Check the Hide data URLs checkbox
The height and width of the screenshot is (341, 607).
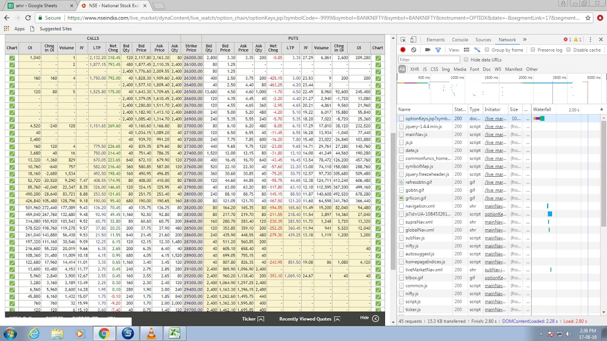(x=466, y=60)
